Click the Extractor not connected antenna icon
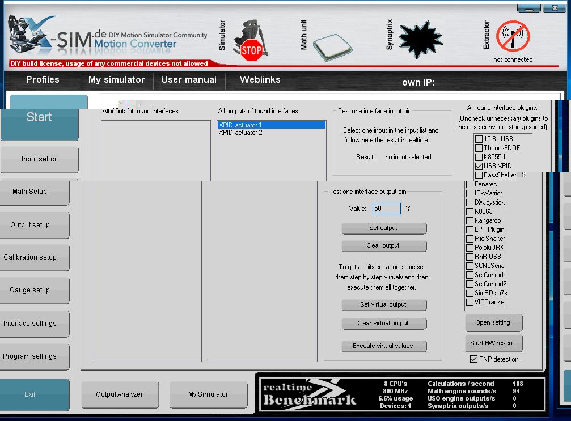Screen dimensions: 571x421 point(513,37)
